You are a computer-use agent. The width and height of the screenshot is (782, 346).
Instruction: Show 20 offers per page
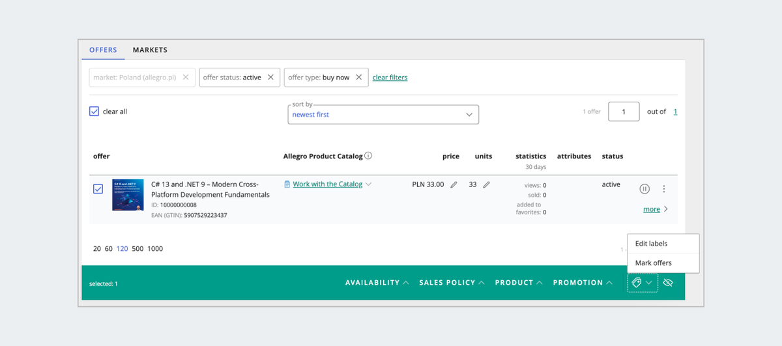click(x=97, y=249)
